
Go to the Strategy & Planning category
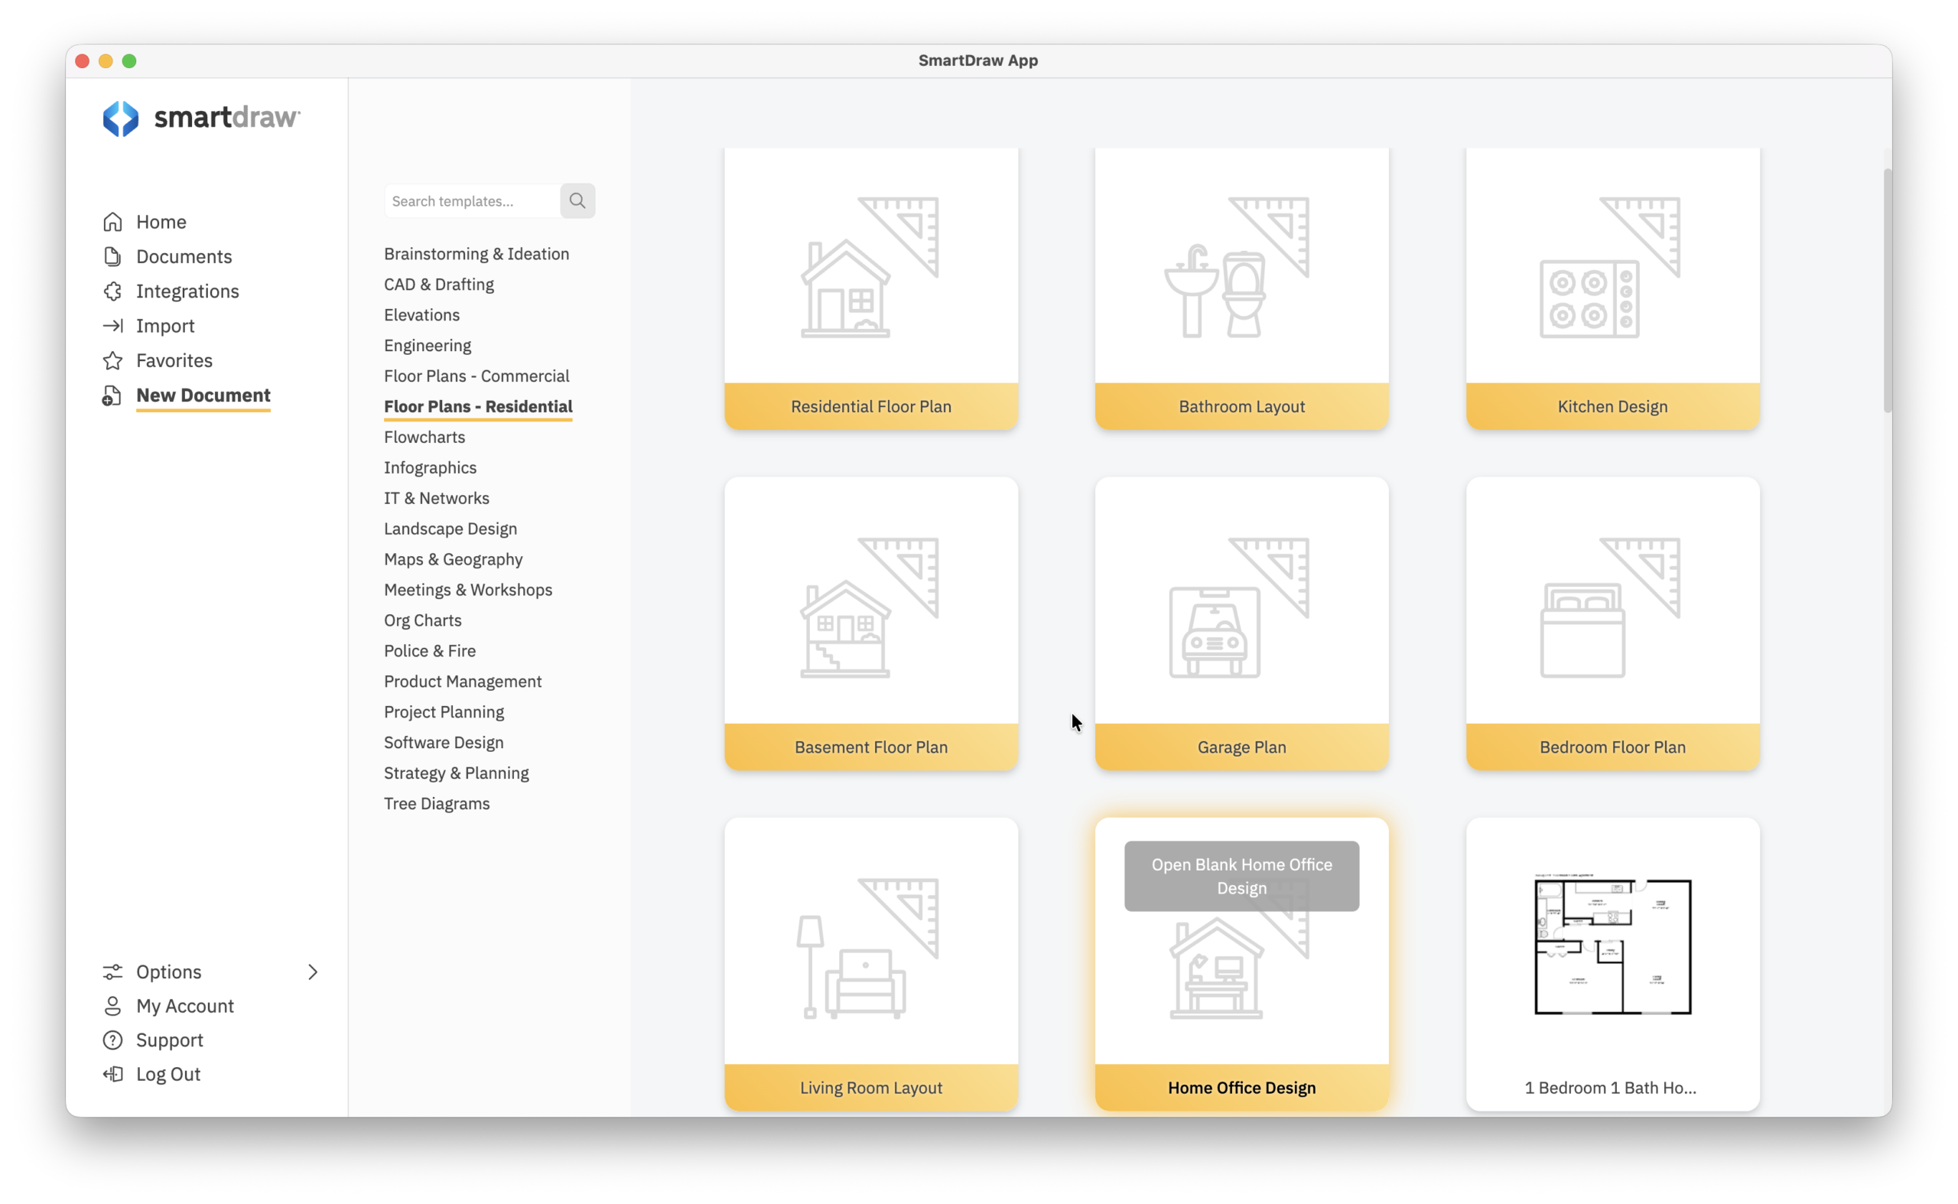[x=457, y=773]
